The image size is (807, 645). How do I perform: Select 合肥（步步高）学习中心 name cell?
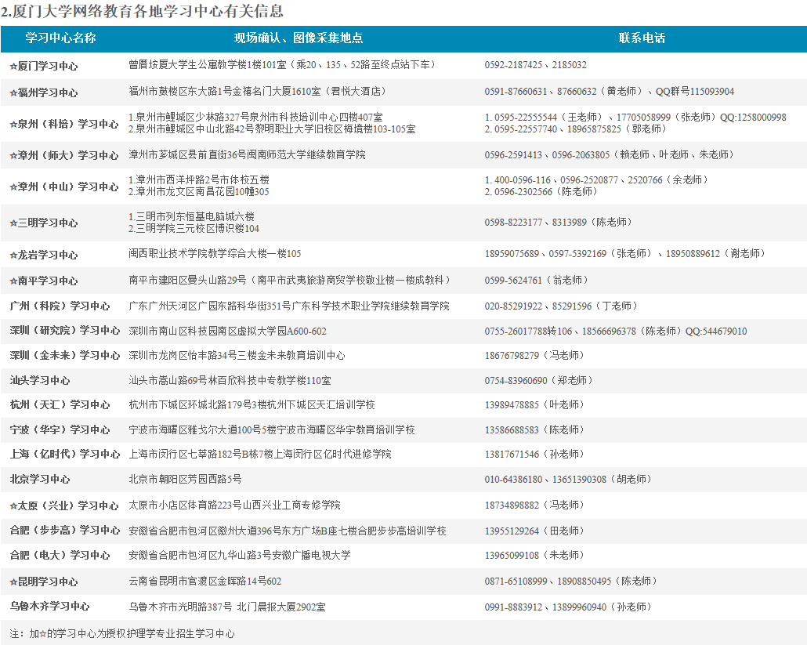pyautogui.click(x=65, y=531)
